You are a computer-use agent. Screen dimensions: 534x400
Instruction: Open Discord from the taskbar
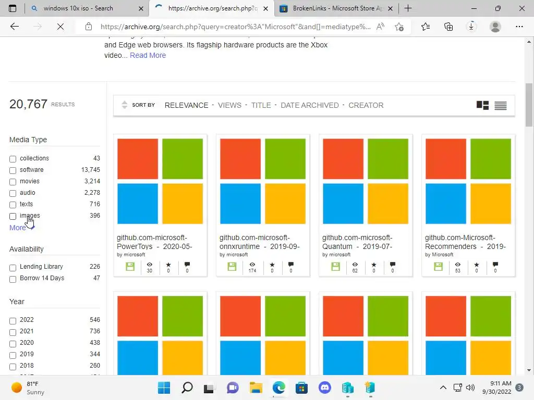324,387
